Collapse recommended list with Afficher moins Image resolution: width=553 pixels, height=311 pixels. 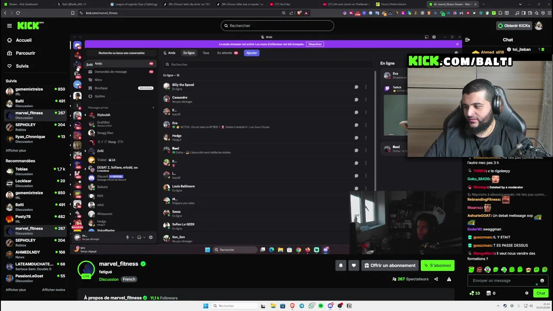point(54,290)
